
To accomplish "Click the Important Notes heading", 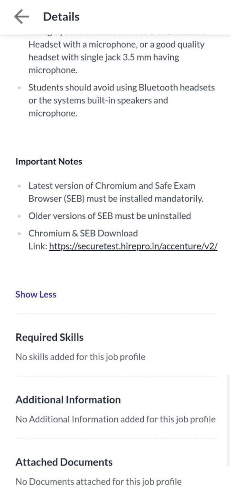I will click(49, 162).
